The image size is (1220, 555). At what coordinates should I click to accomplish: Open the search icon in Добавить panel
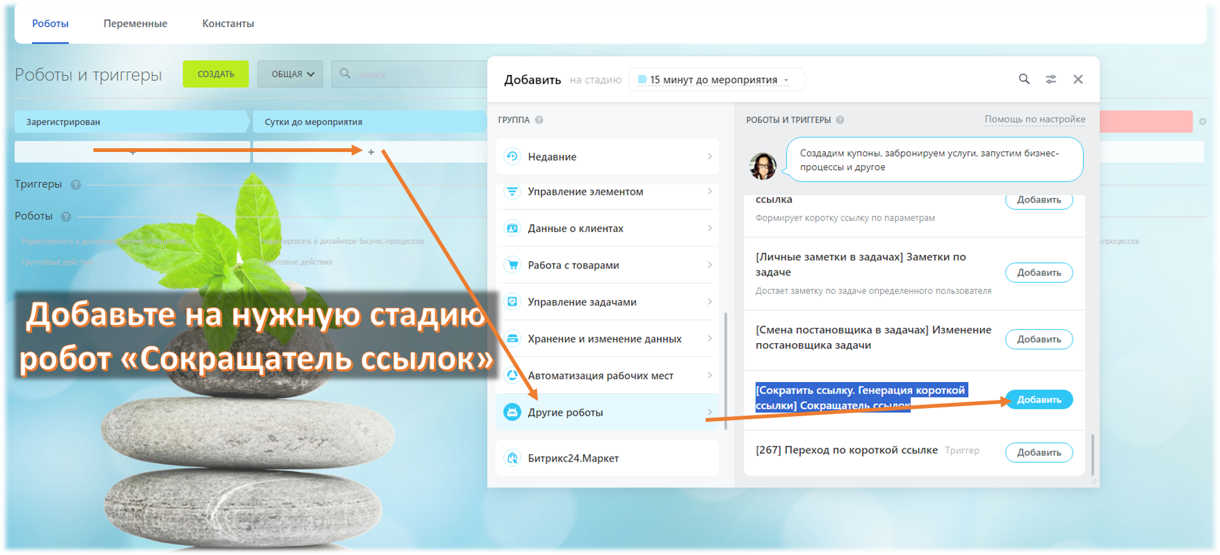[x=1024, y=79]
